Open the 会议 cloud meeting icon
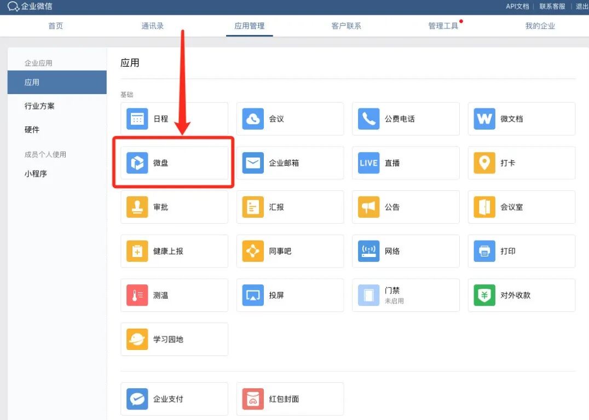 pos(253,119)
